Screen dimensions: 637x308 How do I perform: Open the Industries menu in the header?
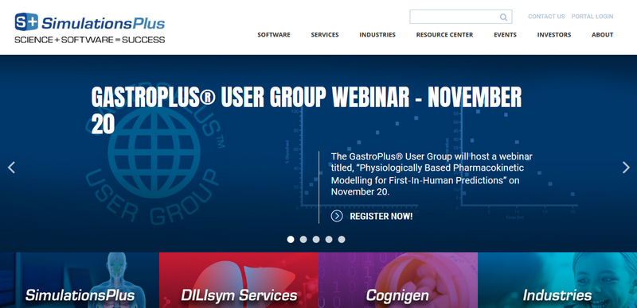(377, 35)
